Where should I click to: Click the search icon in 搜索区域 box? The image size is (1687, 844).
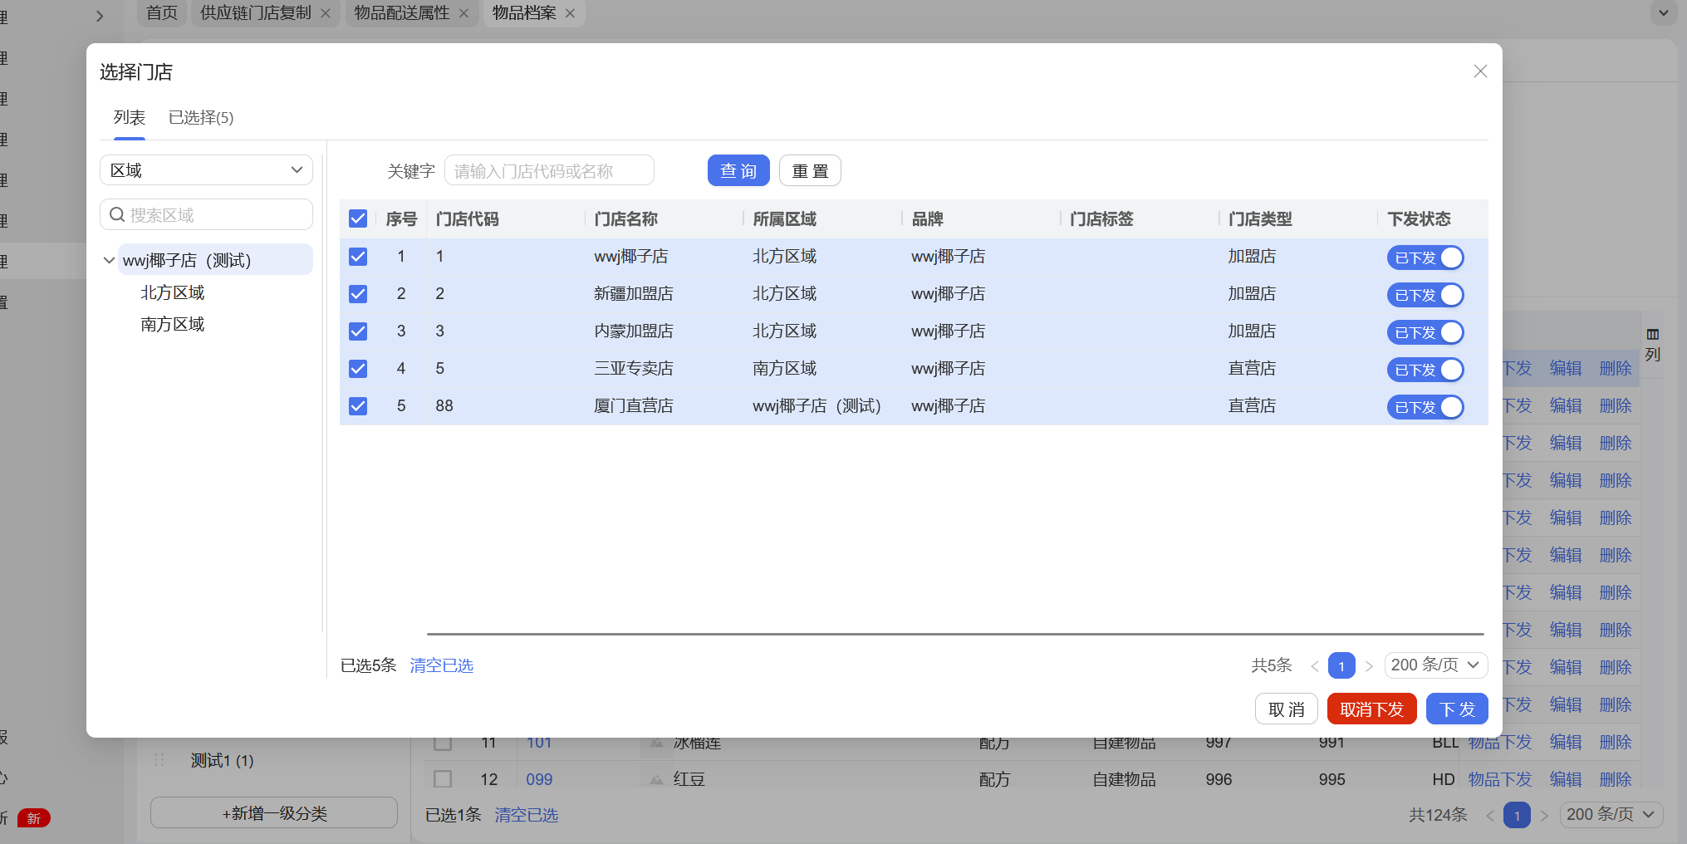point(117,215)
